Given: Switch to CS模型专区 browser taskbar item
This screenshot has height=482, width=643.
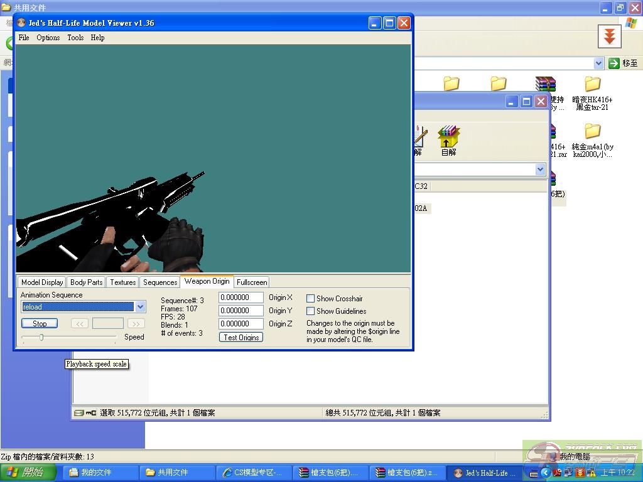Looking at the screenshot, I should click(254, 473).
